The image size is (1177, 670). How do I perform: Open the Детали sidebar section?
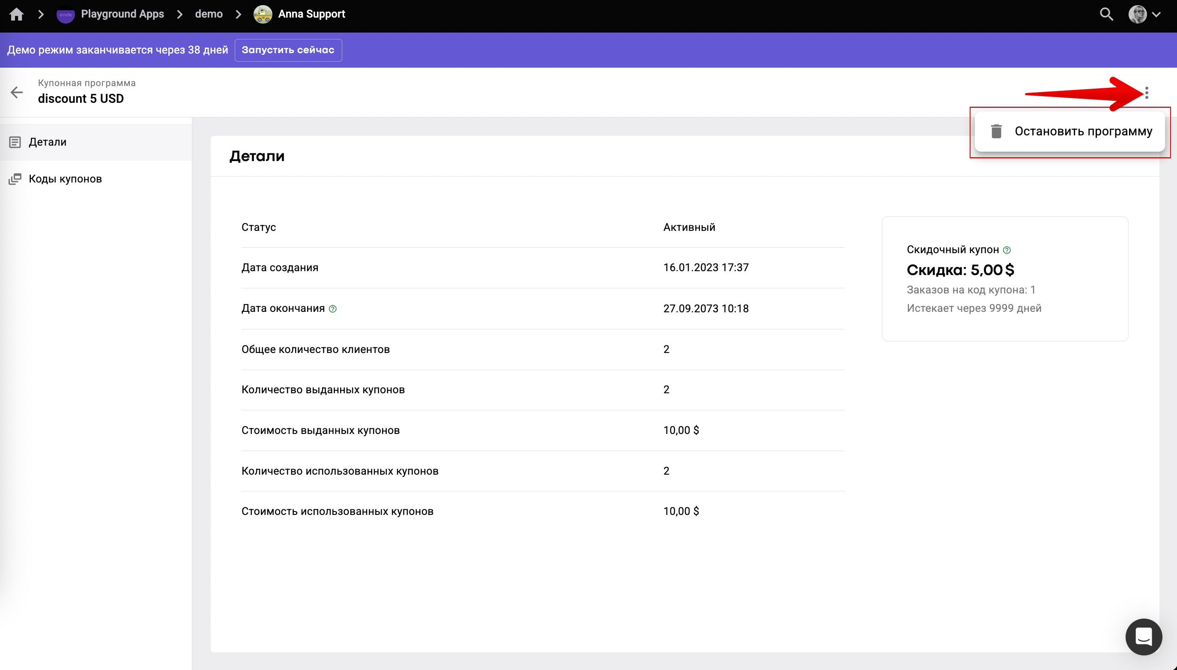pos(48,142)
